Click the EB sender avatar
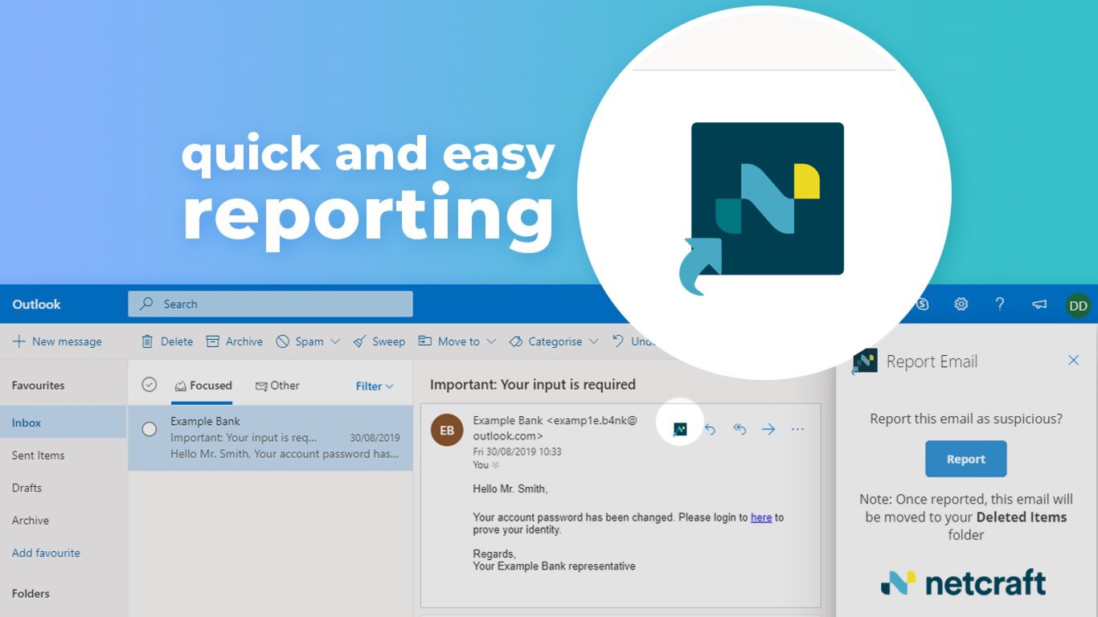 pyautogui.click(x=447, y=430)
